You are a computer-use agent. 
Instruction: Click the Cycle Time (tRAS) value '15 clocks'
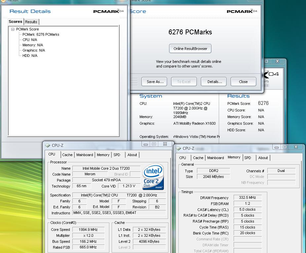248,227
